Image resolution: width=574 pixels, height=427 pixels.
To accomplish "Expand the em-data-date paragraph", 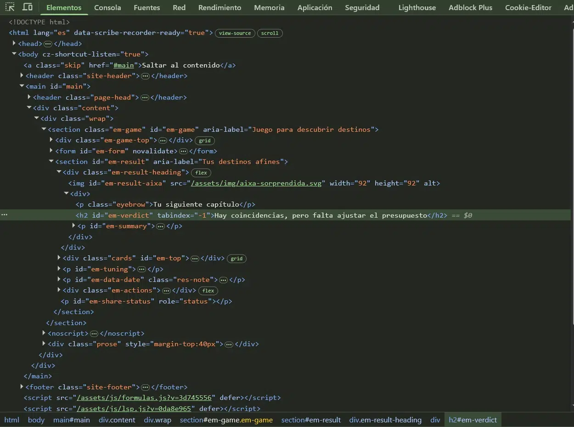I will coord(59,279).
